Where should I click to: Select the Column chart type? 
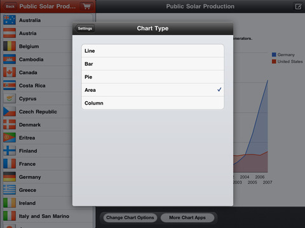(x=152, y=103)
